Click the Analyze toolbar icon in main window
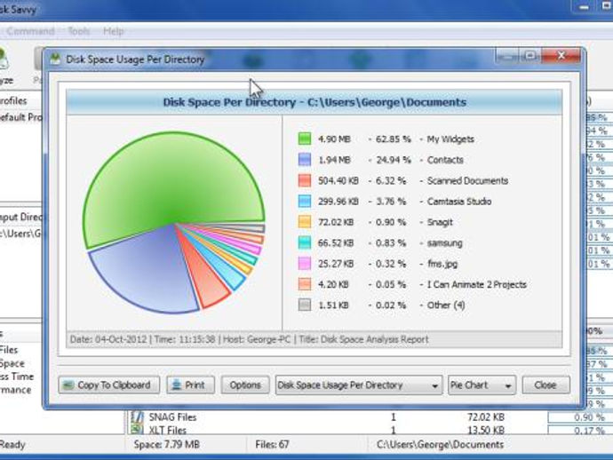This screenshot has width=613, height=460. point(4,59)
